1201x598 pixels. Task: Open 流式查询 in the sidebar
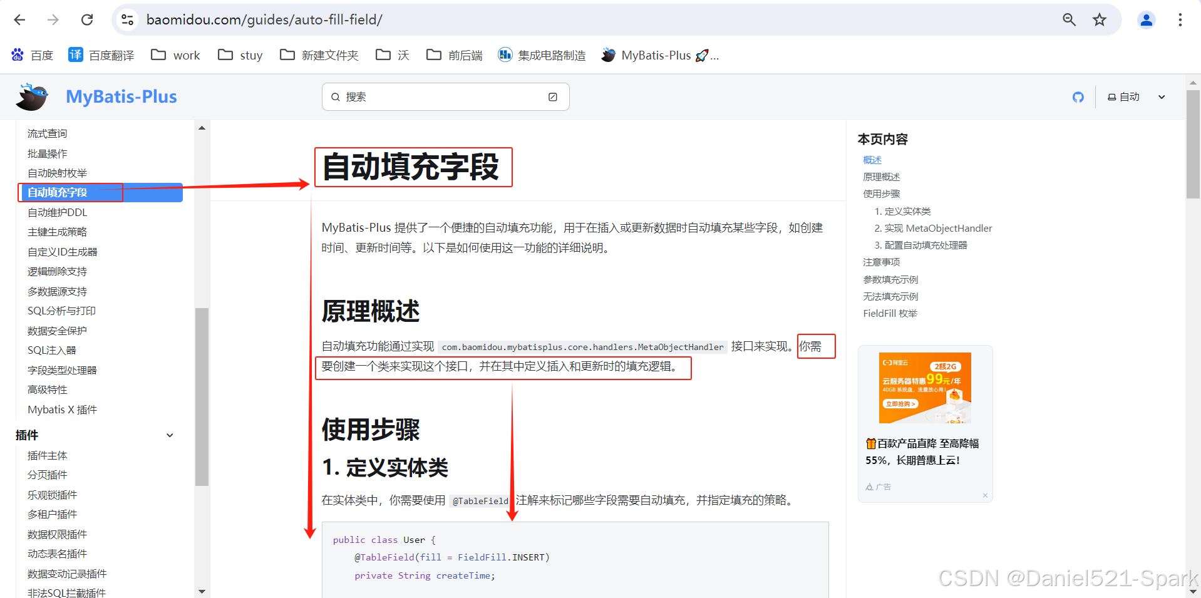pos(48,133)
